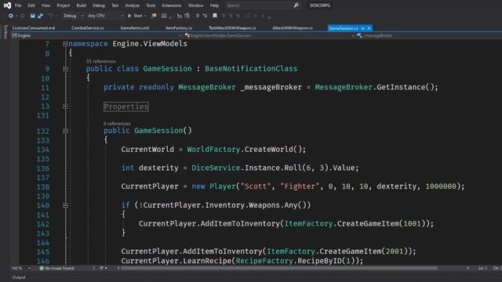Click the collapsed Properties region box
Image resolution: width=502 pixels, height=282 pixels.
(126, 107)
